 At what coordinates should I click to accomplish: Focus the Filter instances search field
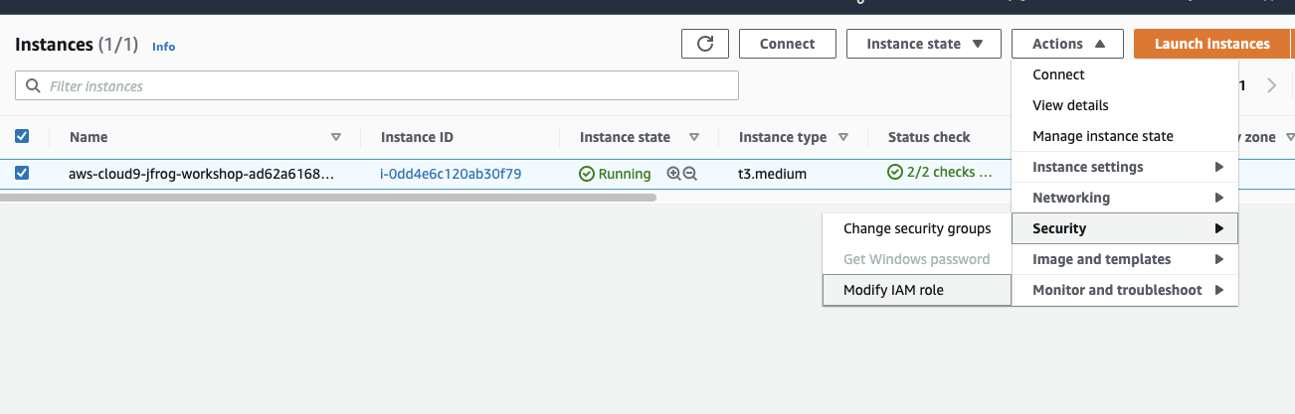[x=378, y=86]
